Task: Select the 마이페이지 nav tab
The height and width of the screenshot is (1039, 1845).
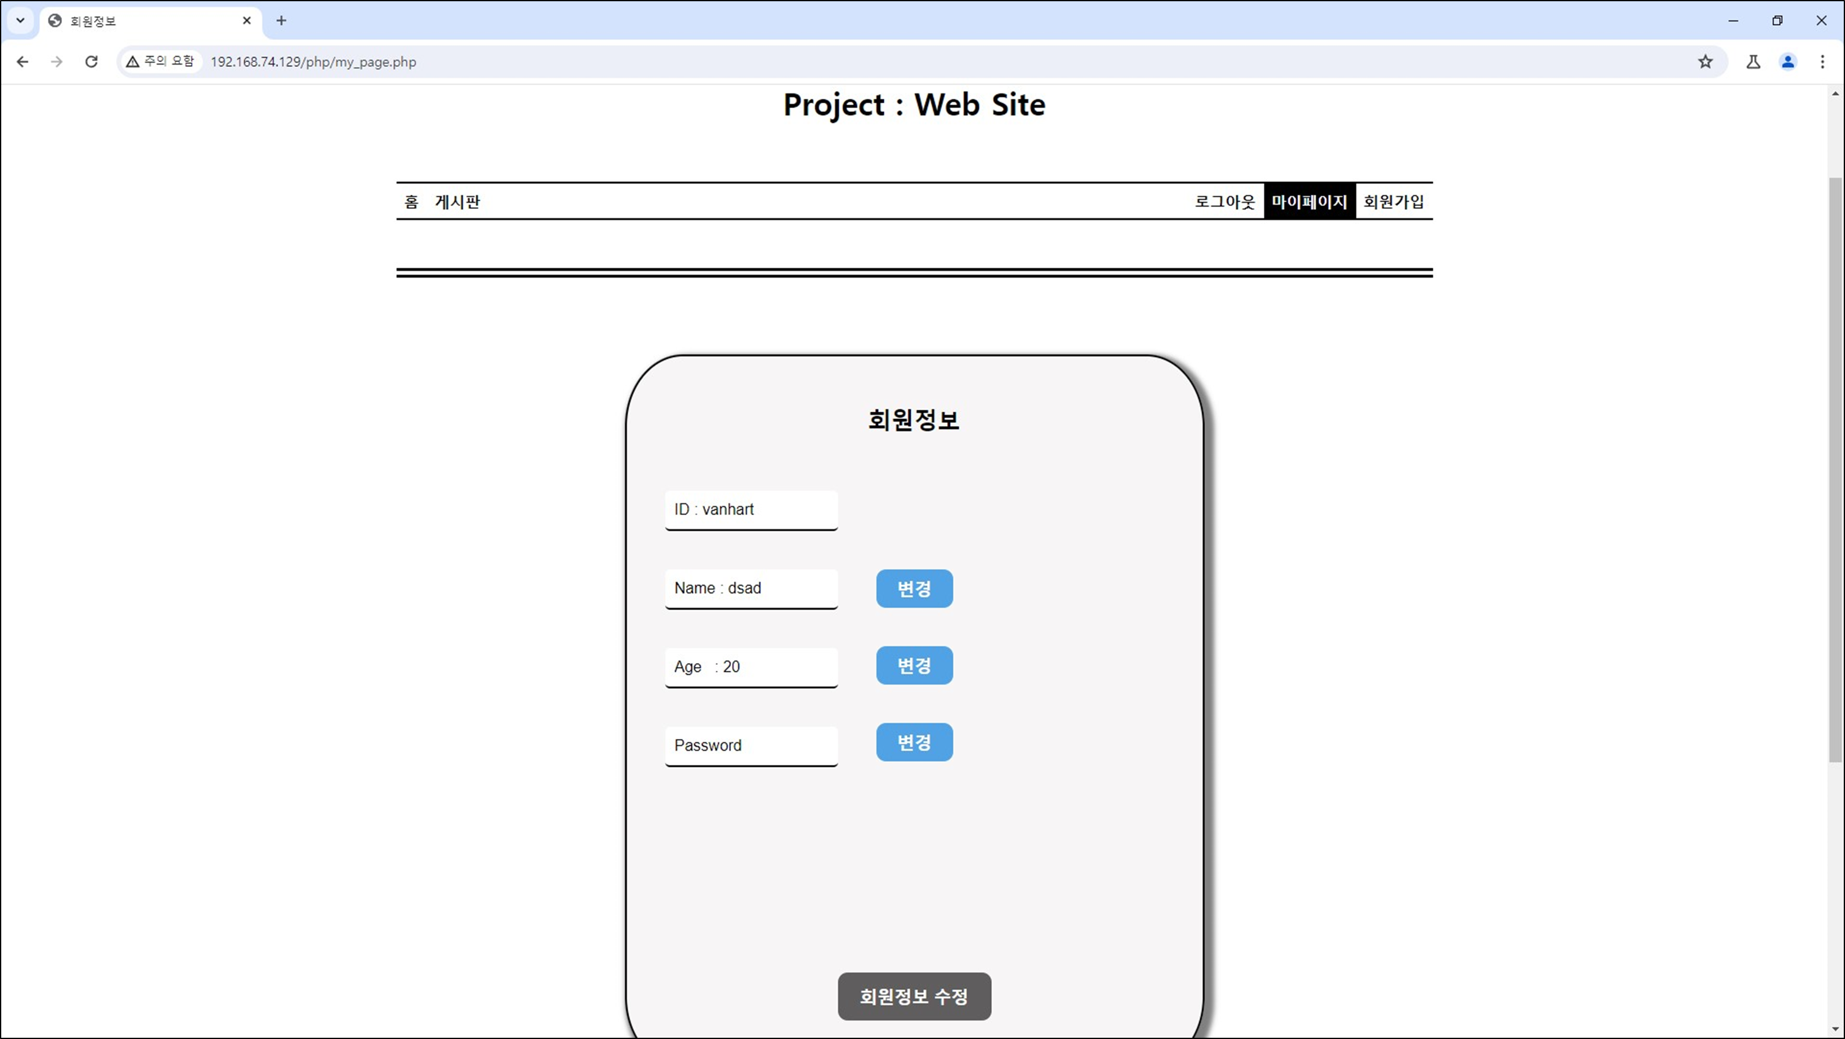Action: (1309, 202)
